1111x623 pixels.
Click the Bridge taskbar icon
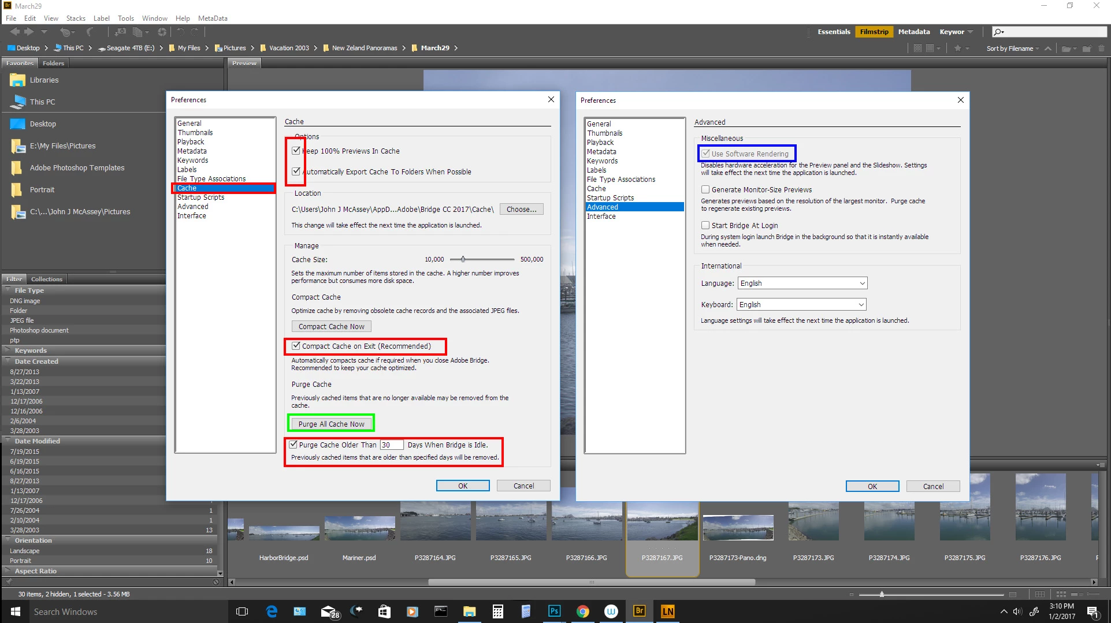[x=639, y=611]
